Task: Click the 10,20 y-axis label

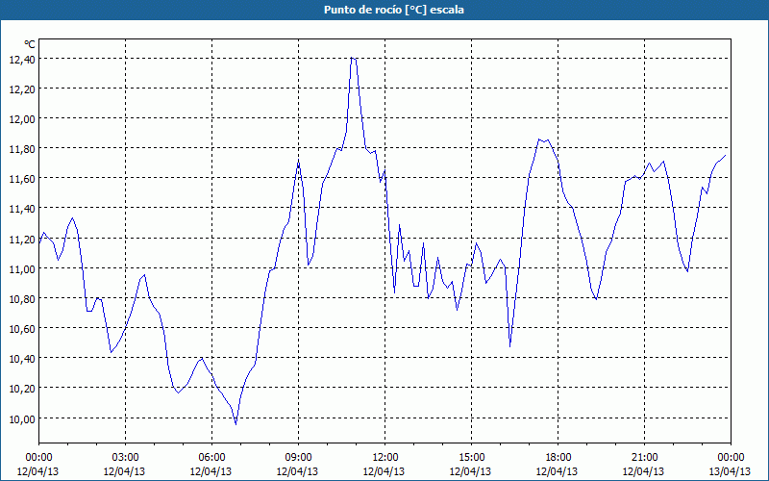Action: coord(22,389)
